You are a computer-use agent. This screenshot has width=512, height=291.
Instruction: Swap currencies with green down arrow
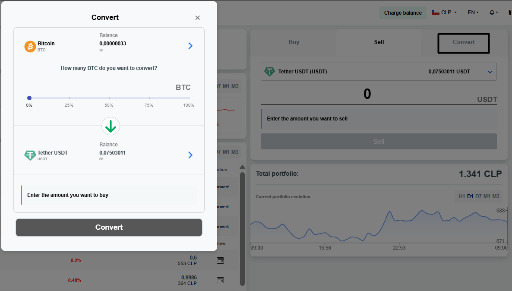pos(111,126)
